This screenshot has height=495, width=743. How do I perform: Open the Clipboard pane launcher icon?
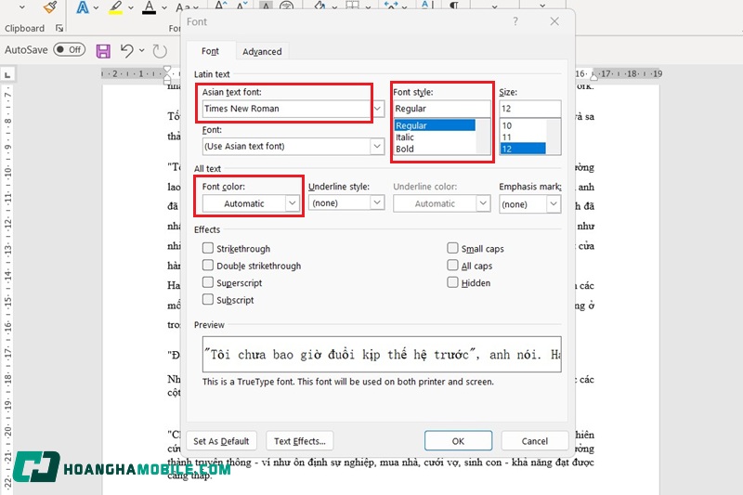tap(58, 29)
